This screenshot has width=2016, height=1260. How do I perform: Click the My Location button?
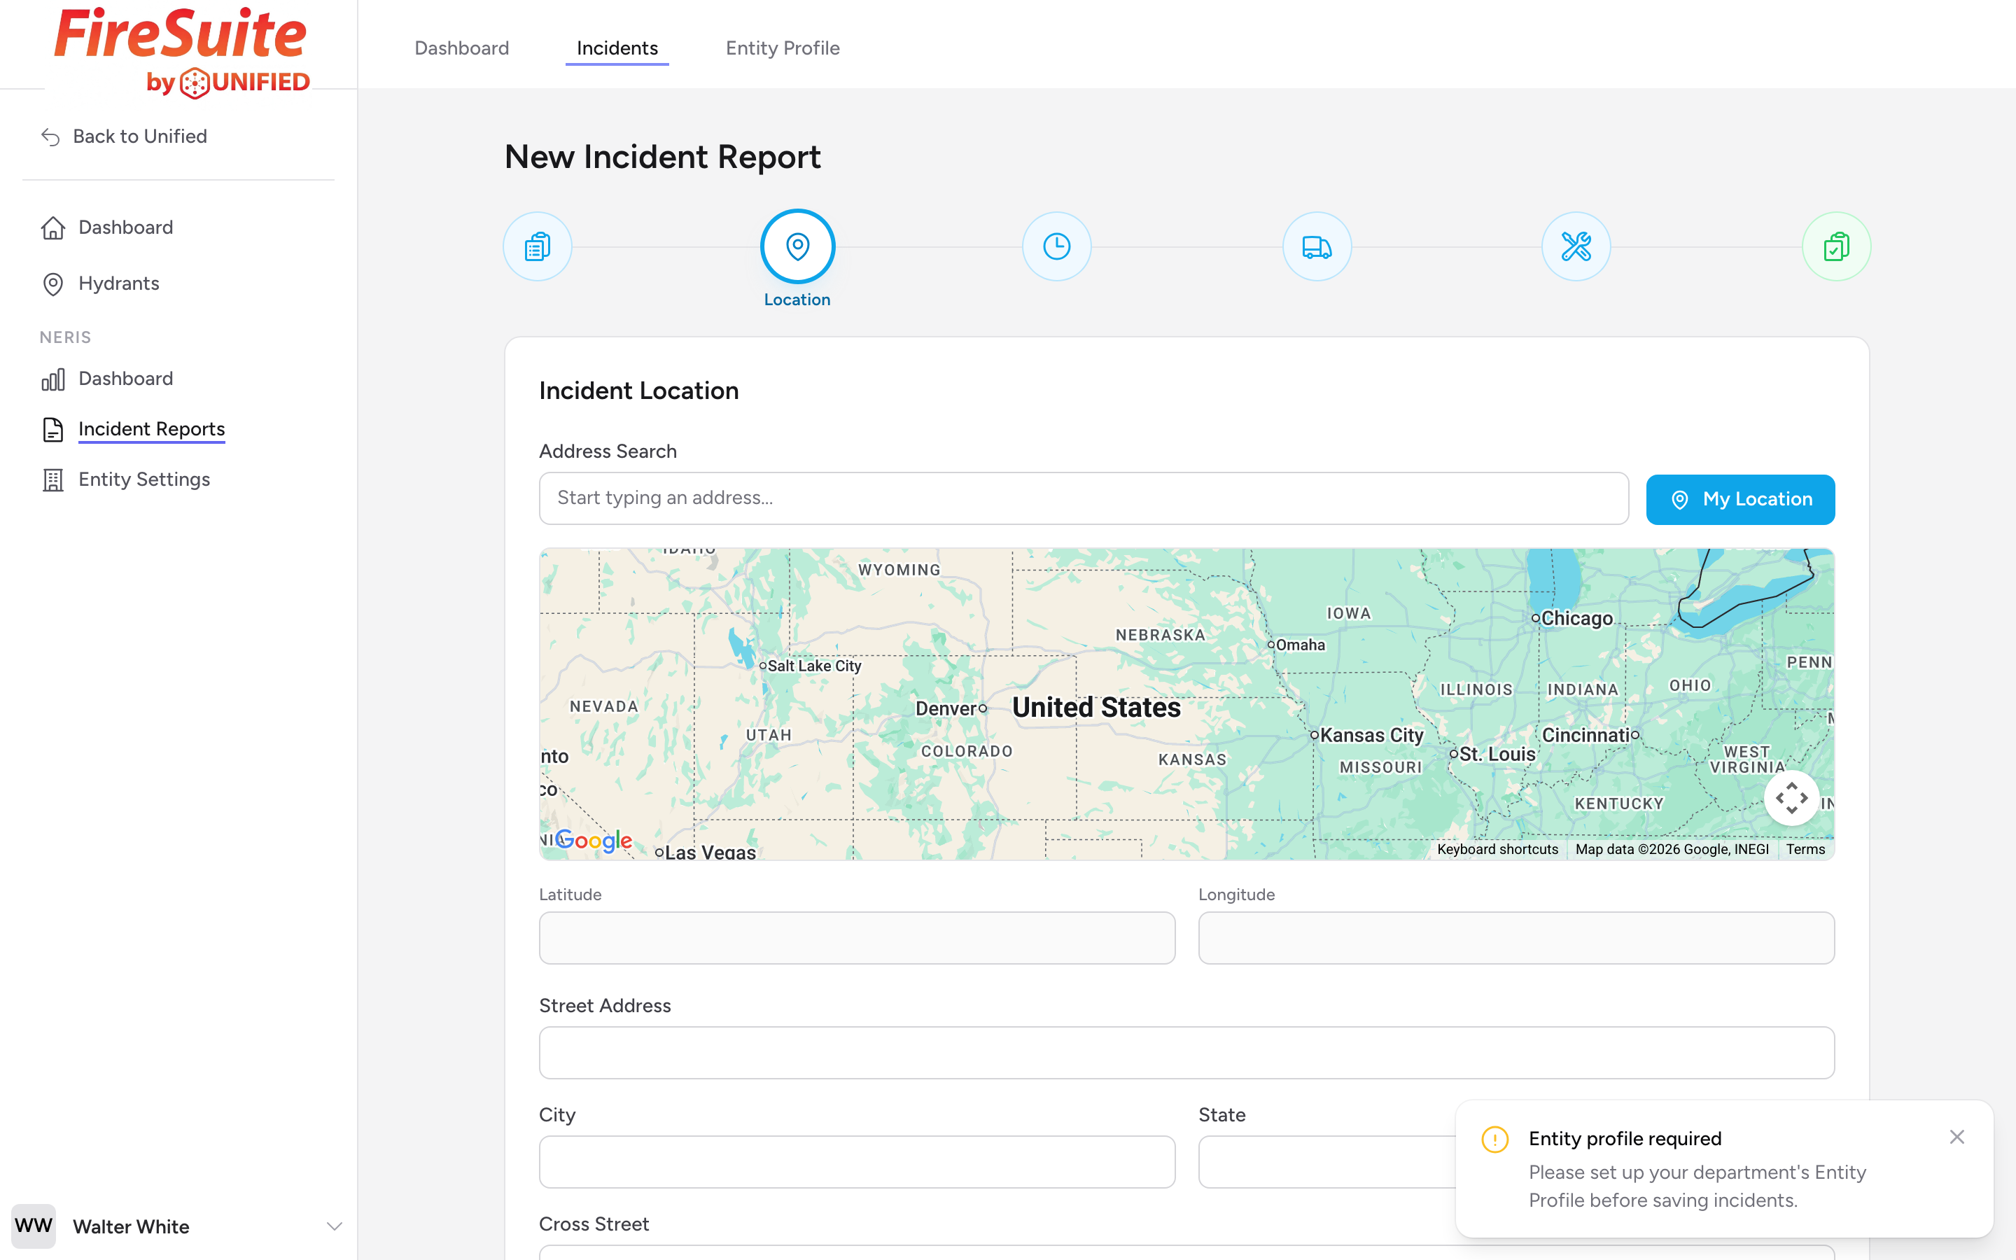[x=1740, y=499]
